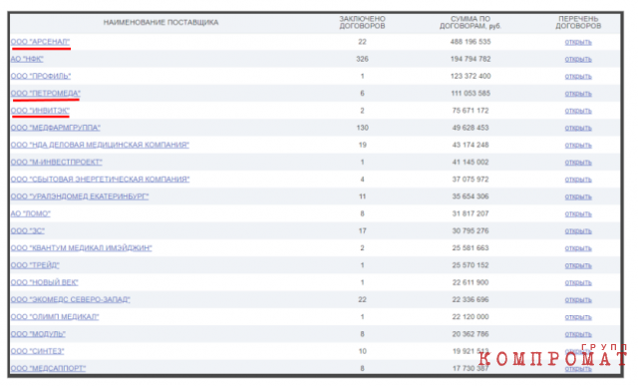Open the ООО "М-ИНВЕСТПРОЕКТ" supplier link
This screenshot has height=386, width=638.
point(56,162)
